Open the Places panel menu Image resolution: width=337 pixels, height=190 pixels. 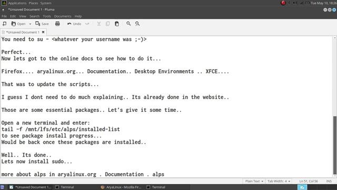(x=33, y=3)
